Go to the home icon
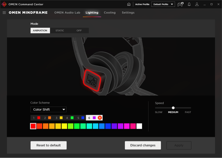Image resolution: width=222 pixels, height=158 pixels. click(129, 4)
